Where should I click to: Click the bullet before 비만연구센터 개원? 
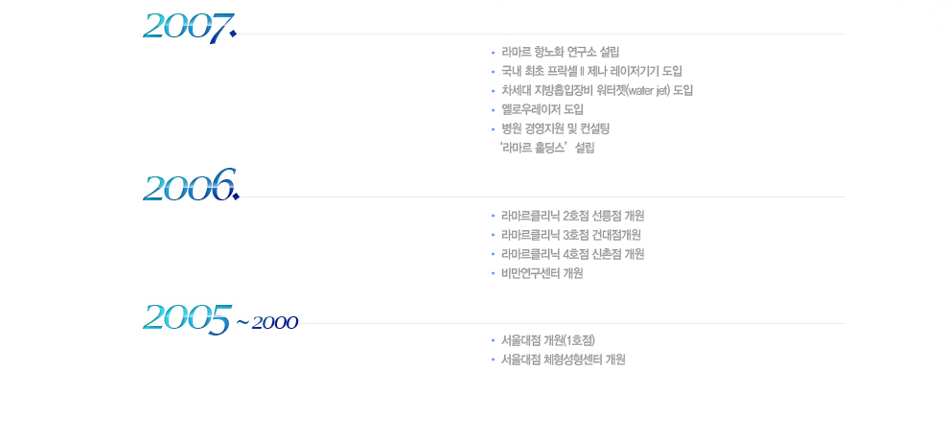(x=492, y=273)
